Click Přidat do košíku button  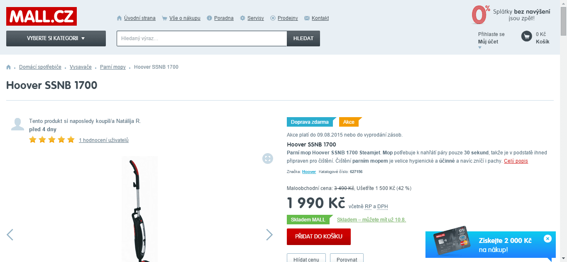(x=319, y=237)
